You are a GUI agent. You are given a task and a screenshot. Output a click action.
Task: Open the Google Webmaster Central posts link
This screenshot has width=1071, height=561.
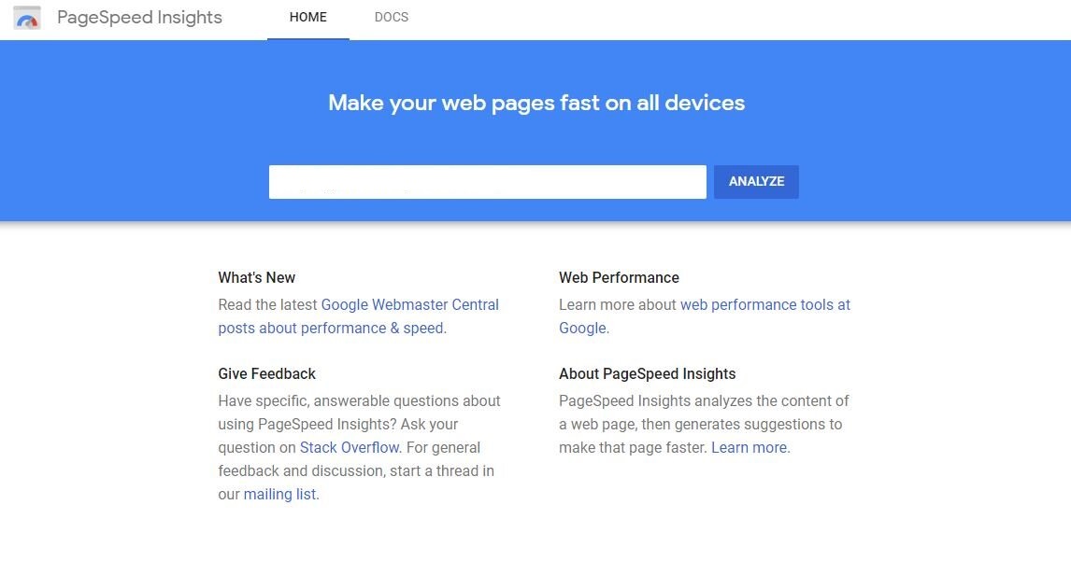click(409, 304)
